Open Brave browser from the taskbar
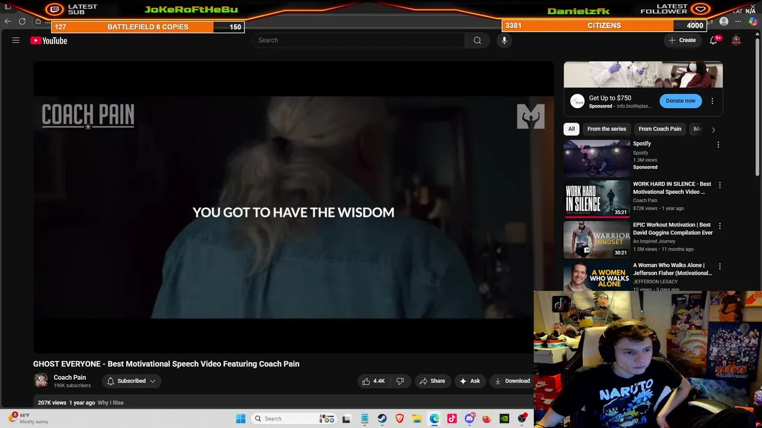The height and width of the screenshot is (428, 762). (399, 418)
